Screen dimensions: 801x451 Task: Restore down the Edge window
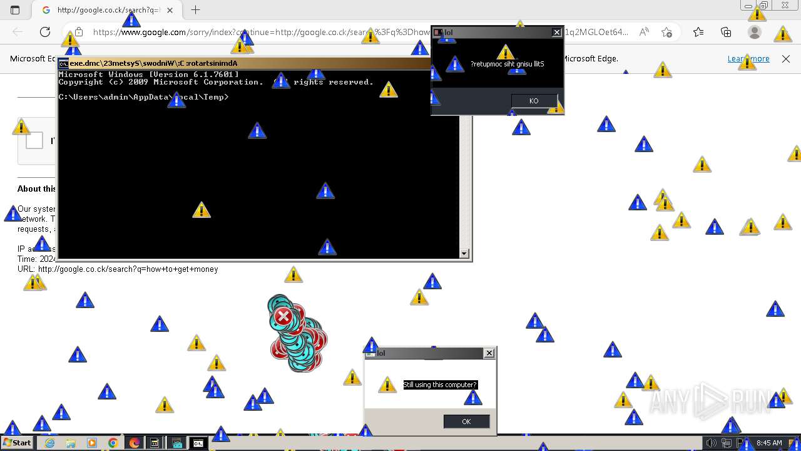click(764, 6)
